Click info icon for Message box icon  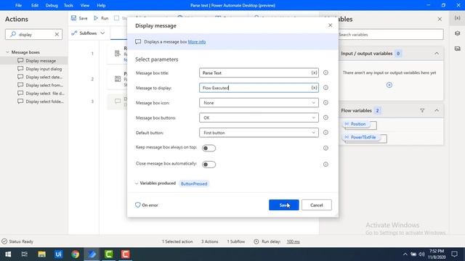[325, 103]
